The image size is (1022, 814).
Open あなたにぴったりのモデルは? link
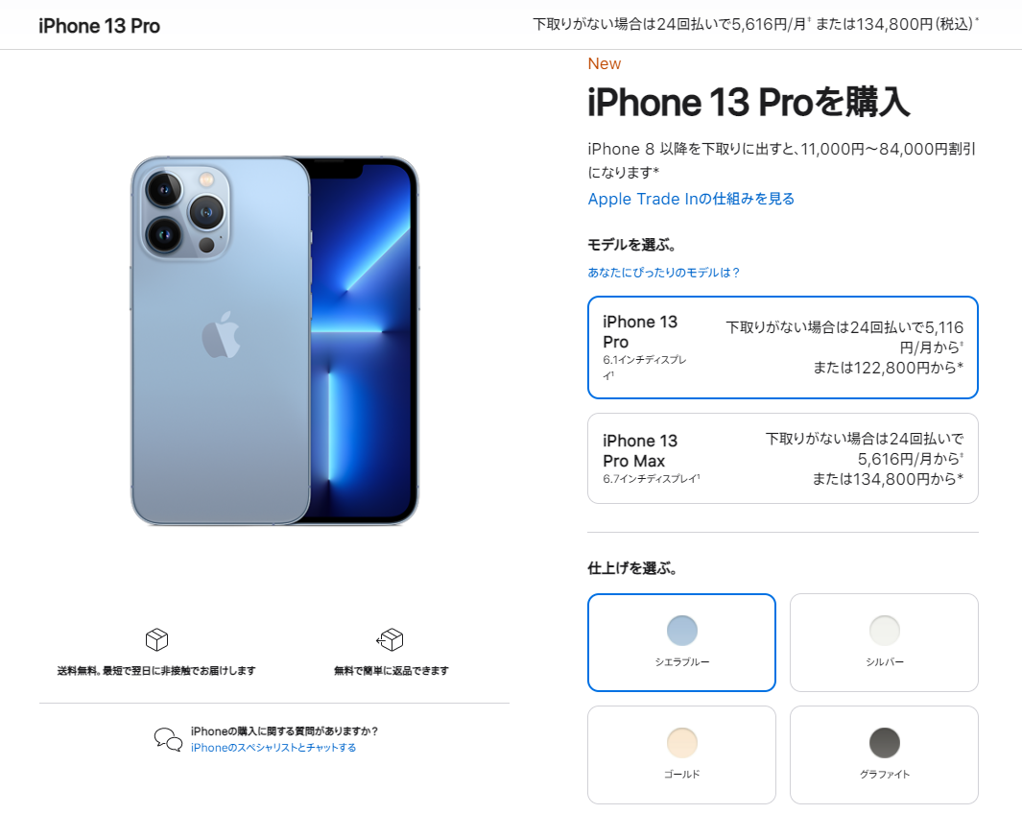663,273
